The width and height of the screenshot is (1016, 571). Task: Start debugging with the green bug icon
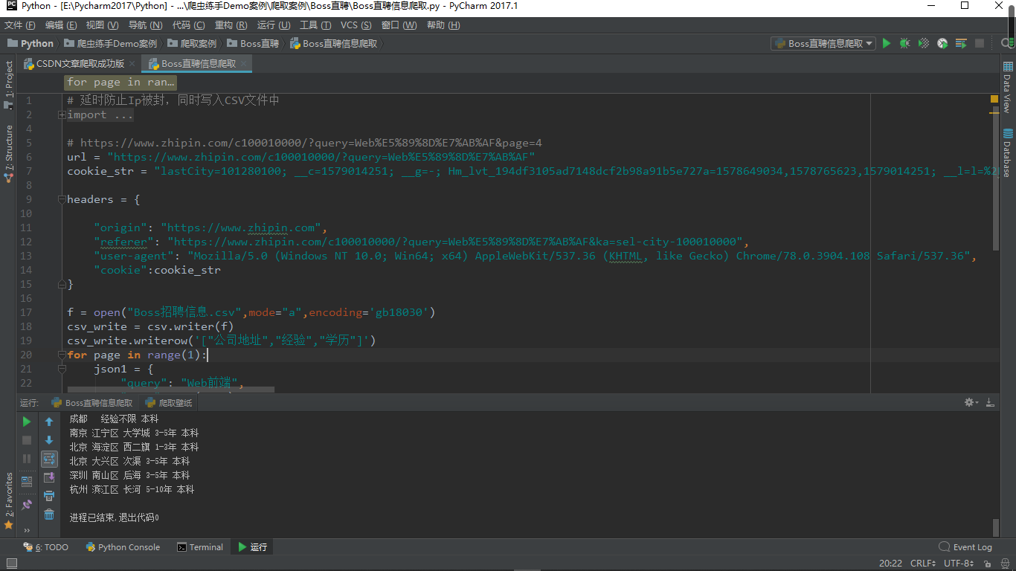click(904, 44)
